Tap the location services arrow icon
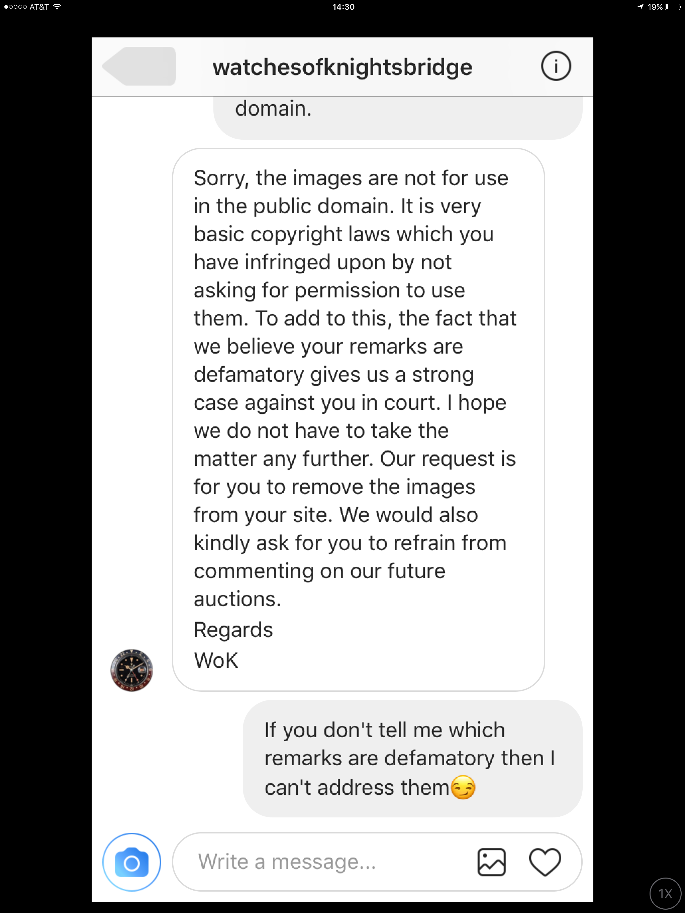 (x=641, y=7)
